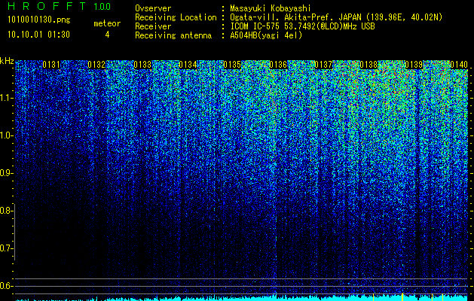Click receiver info ICOM IC-575 53.7492 MHz
Image resolution: width=474 pixels, height=301 pixels.
[302, 26]
